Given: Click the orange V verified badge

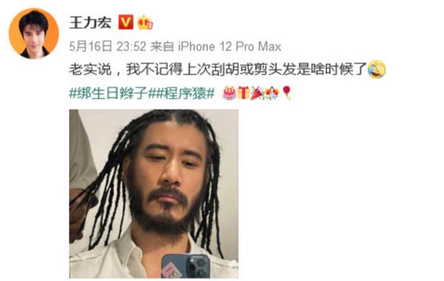Looking at the screenshot, I should pos(126,22).
